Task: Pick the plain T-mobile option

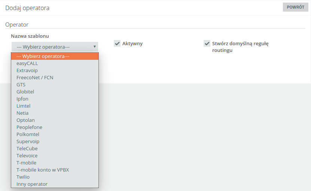Action: click(55, 163)
